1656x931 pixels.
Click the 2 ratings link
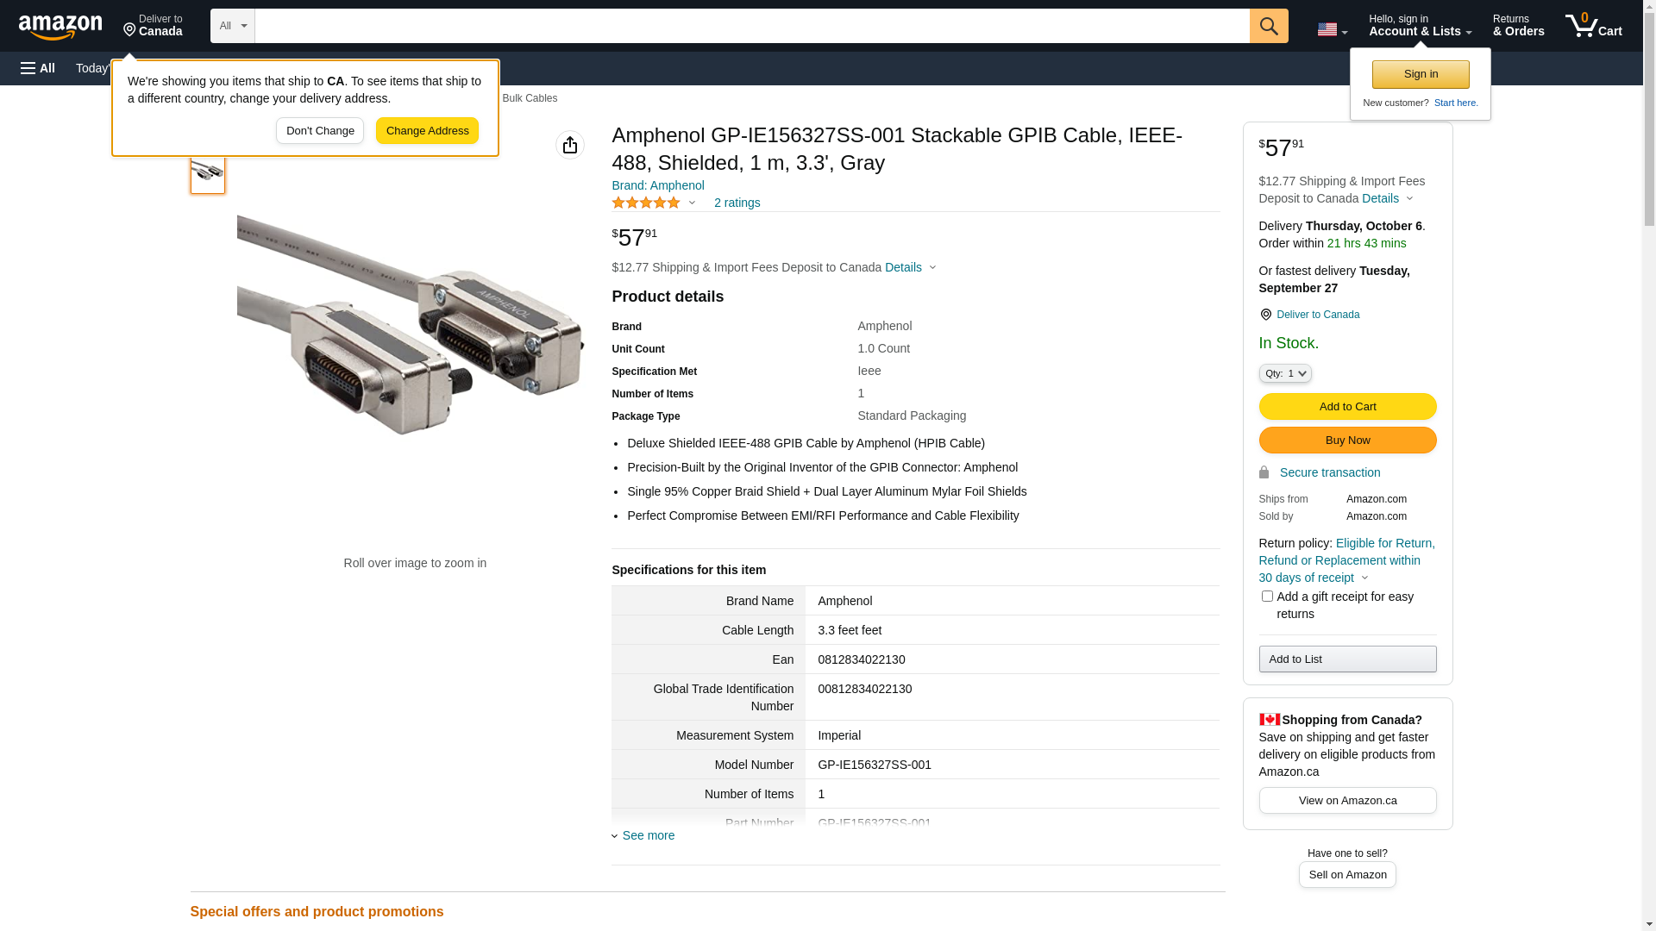(x=737, y=203)
